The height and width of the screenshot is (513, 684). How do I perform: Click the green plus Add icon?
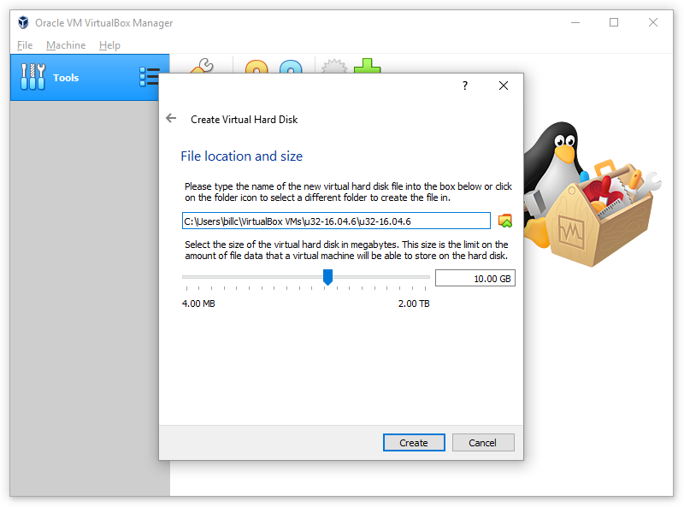368,68
